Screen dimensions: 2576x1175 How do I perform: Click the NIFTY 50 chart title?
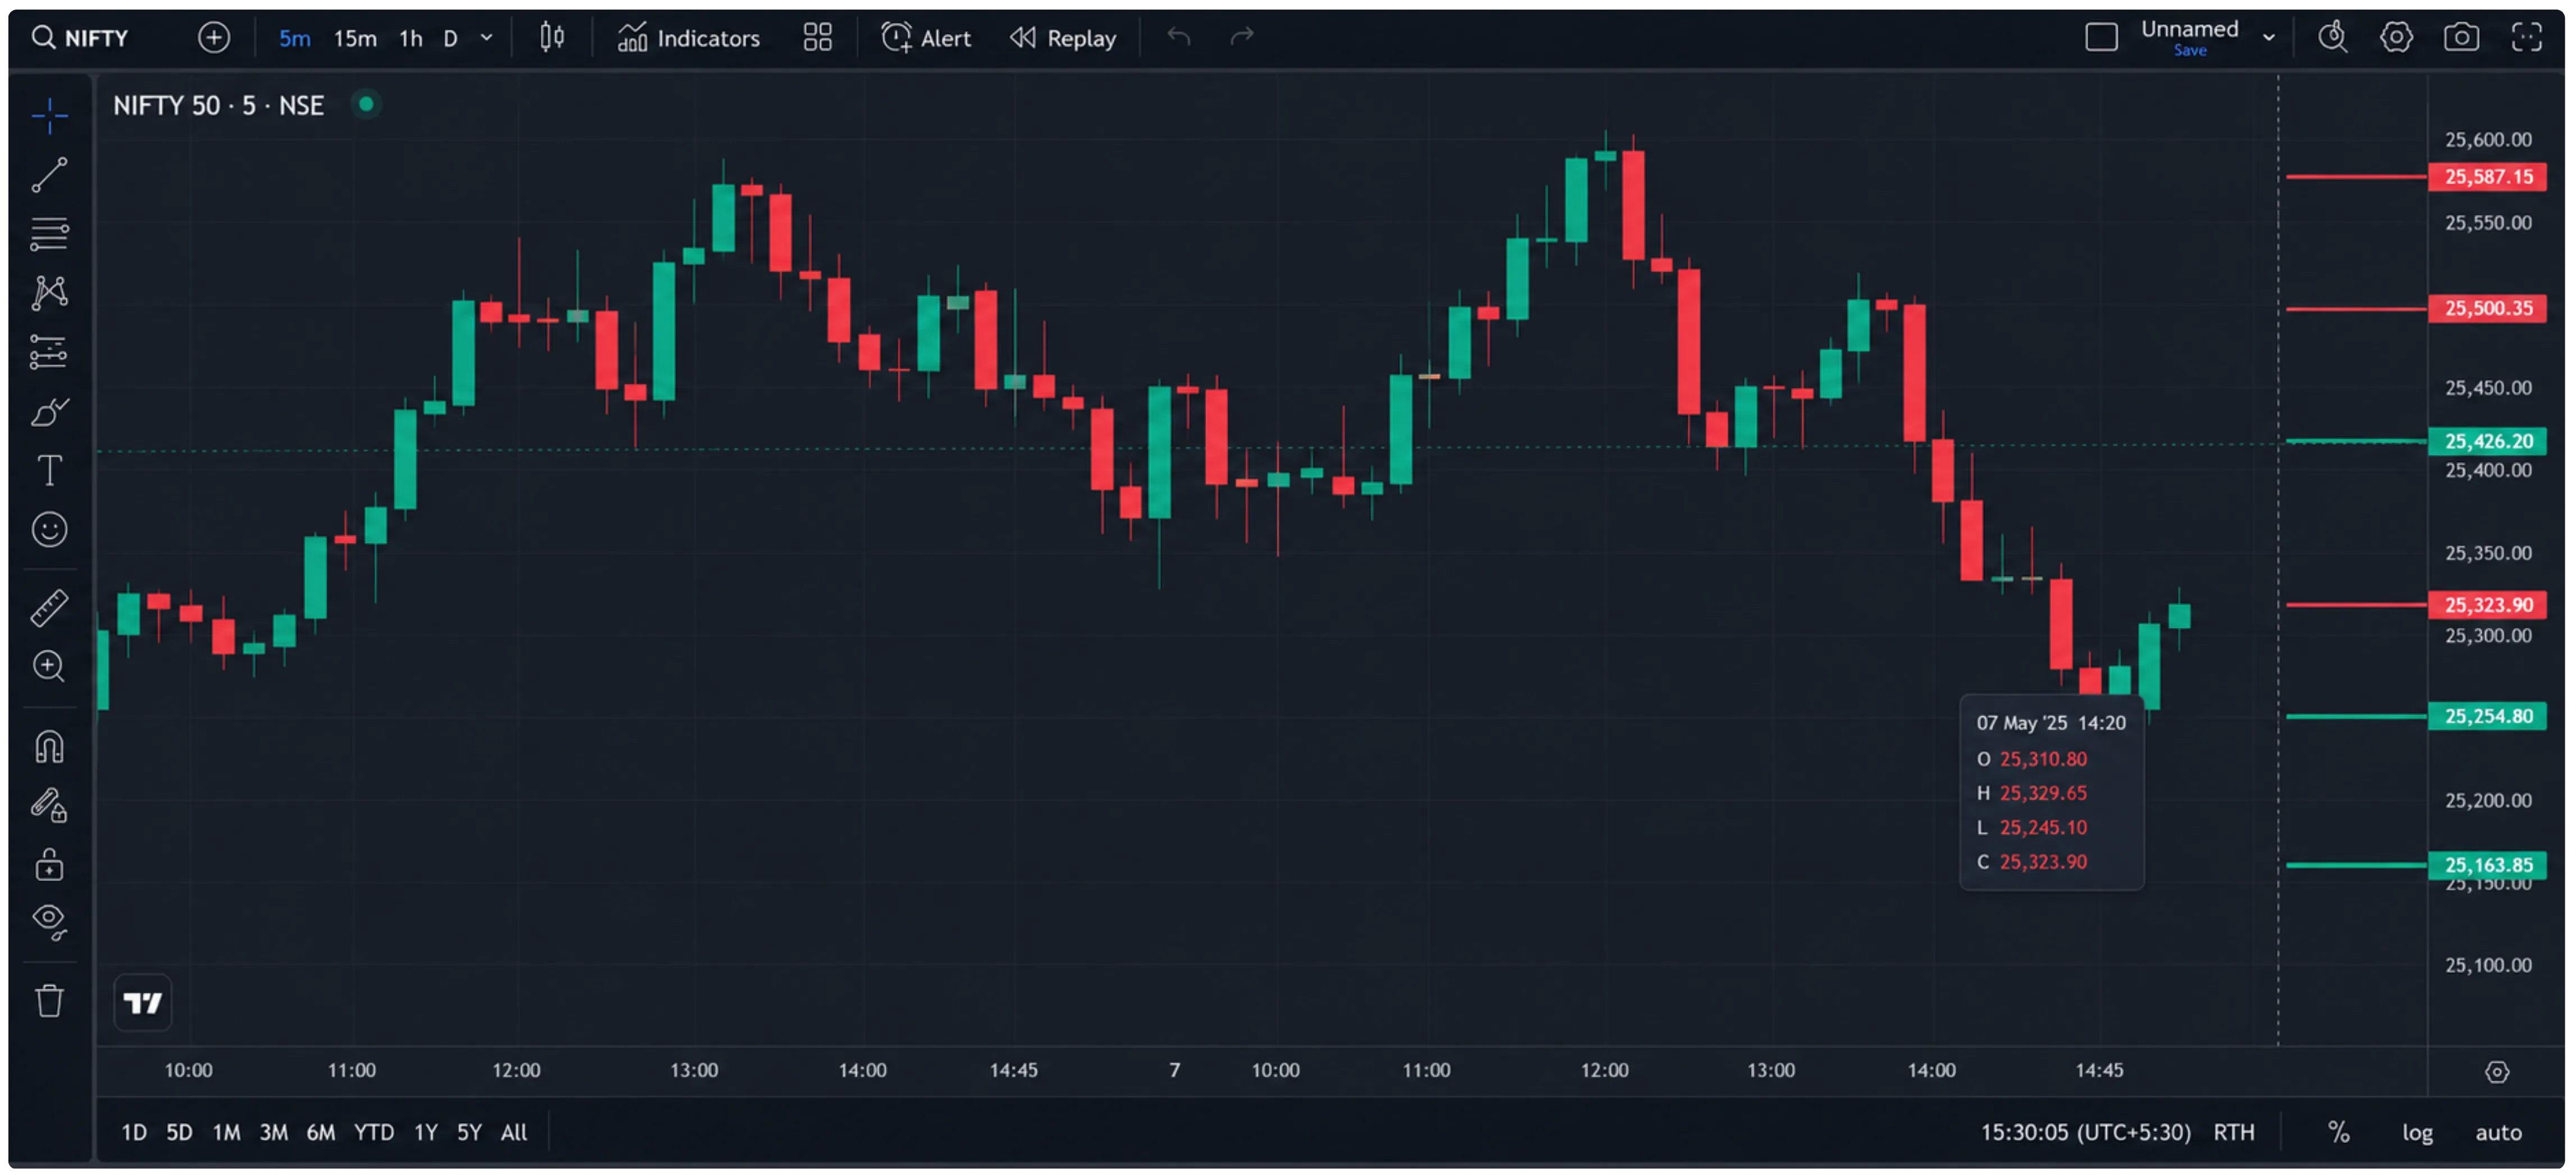pos(218,105)
